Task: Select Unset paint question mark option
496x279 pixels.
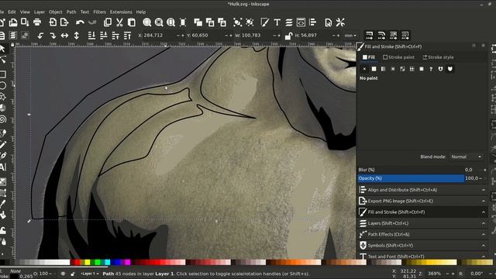Action: click(431, 69)
